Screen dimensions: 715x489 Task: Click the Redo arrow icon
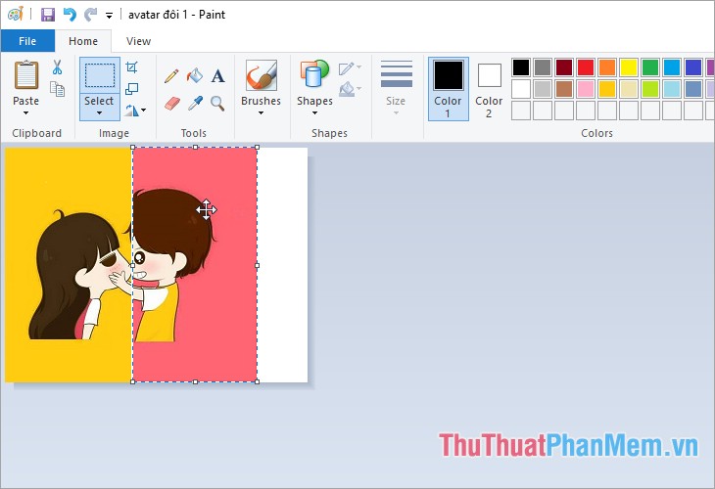tap(90, 15)
